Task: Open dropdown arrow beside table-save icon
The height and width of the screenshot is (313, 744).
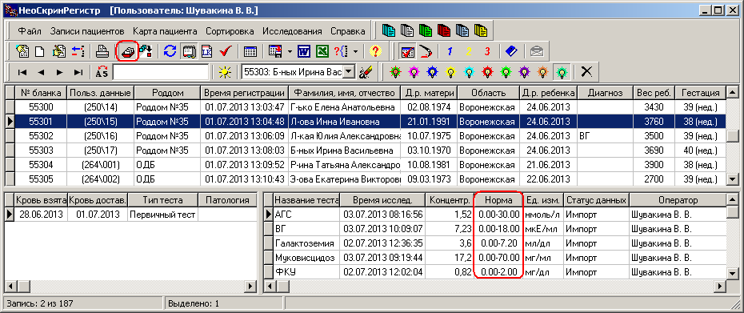Action: (289, 50)
